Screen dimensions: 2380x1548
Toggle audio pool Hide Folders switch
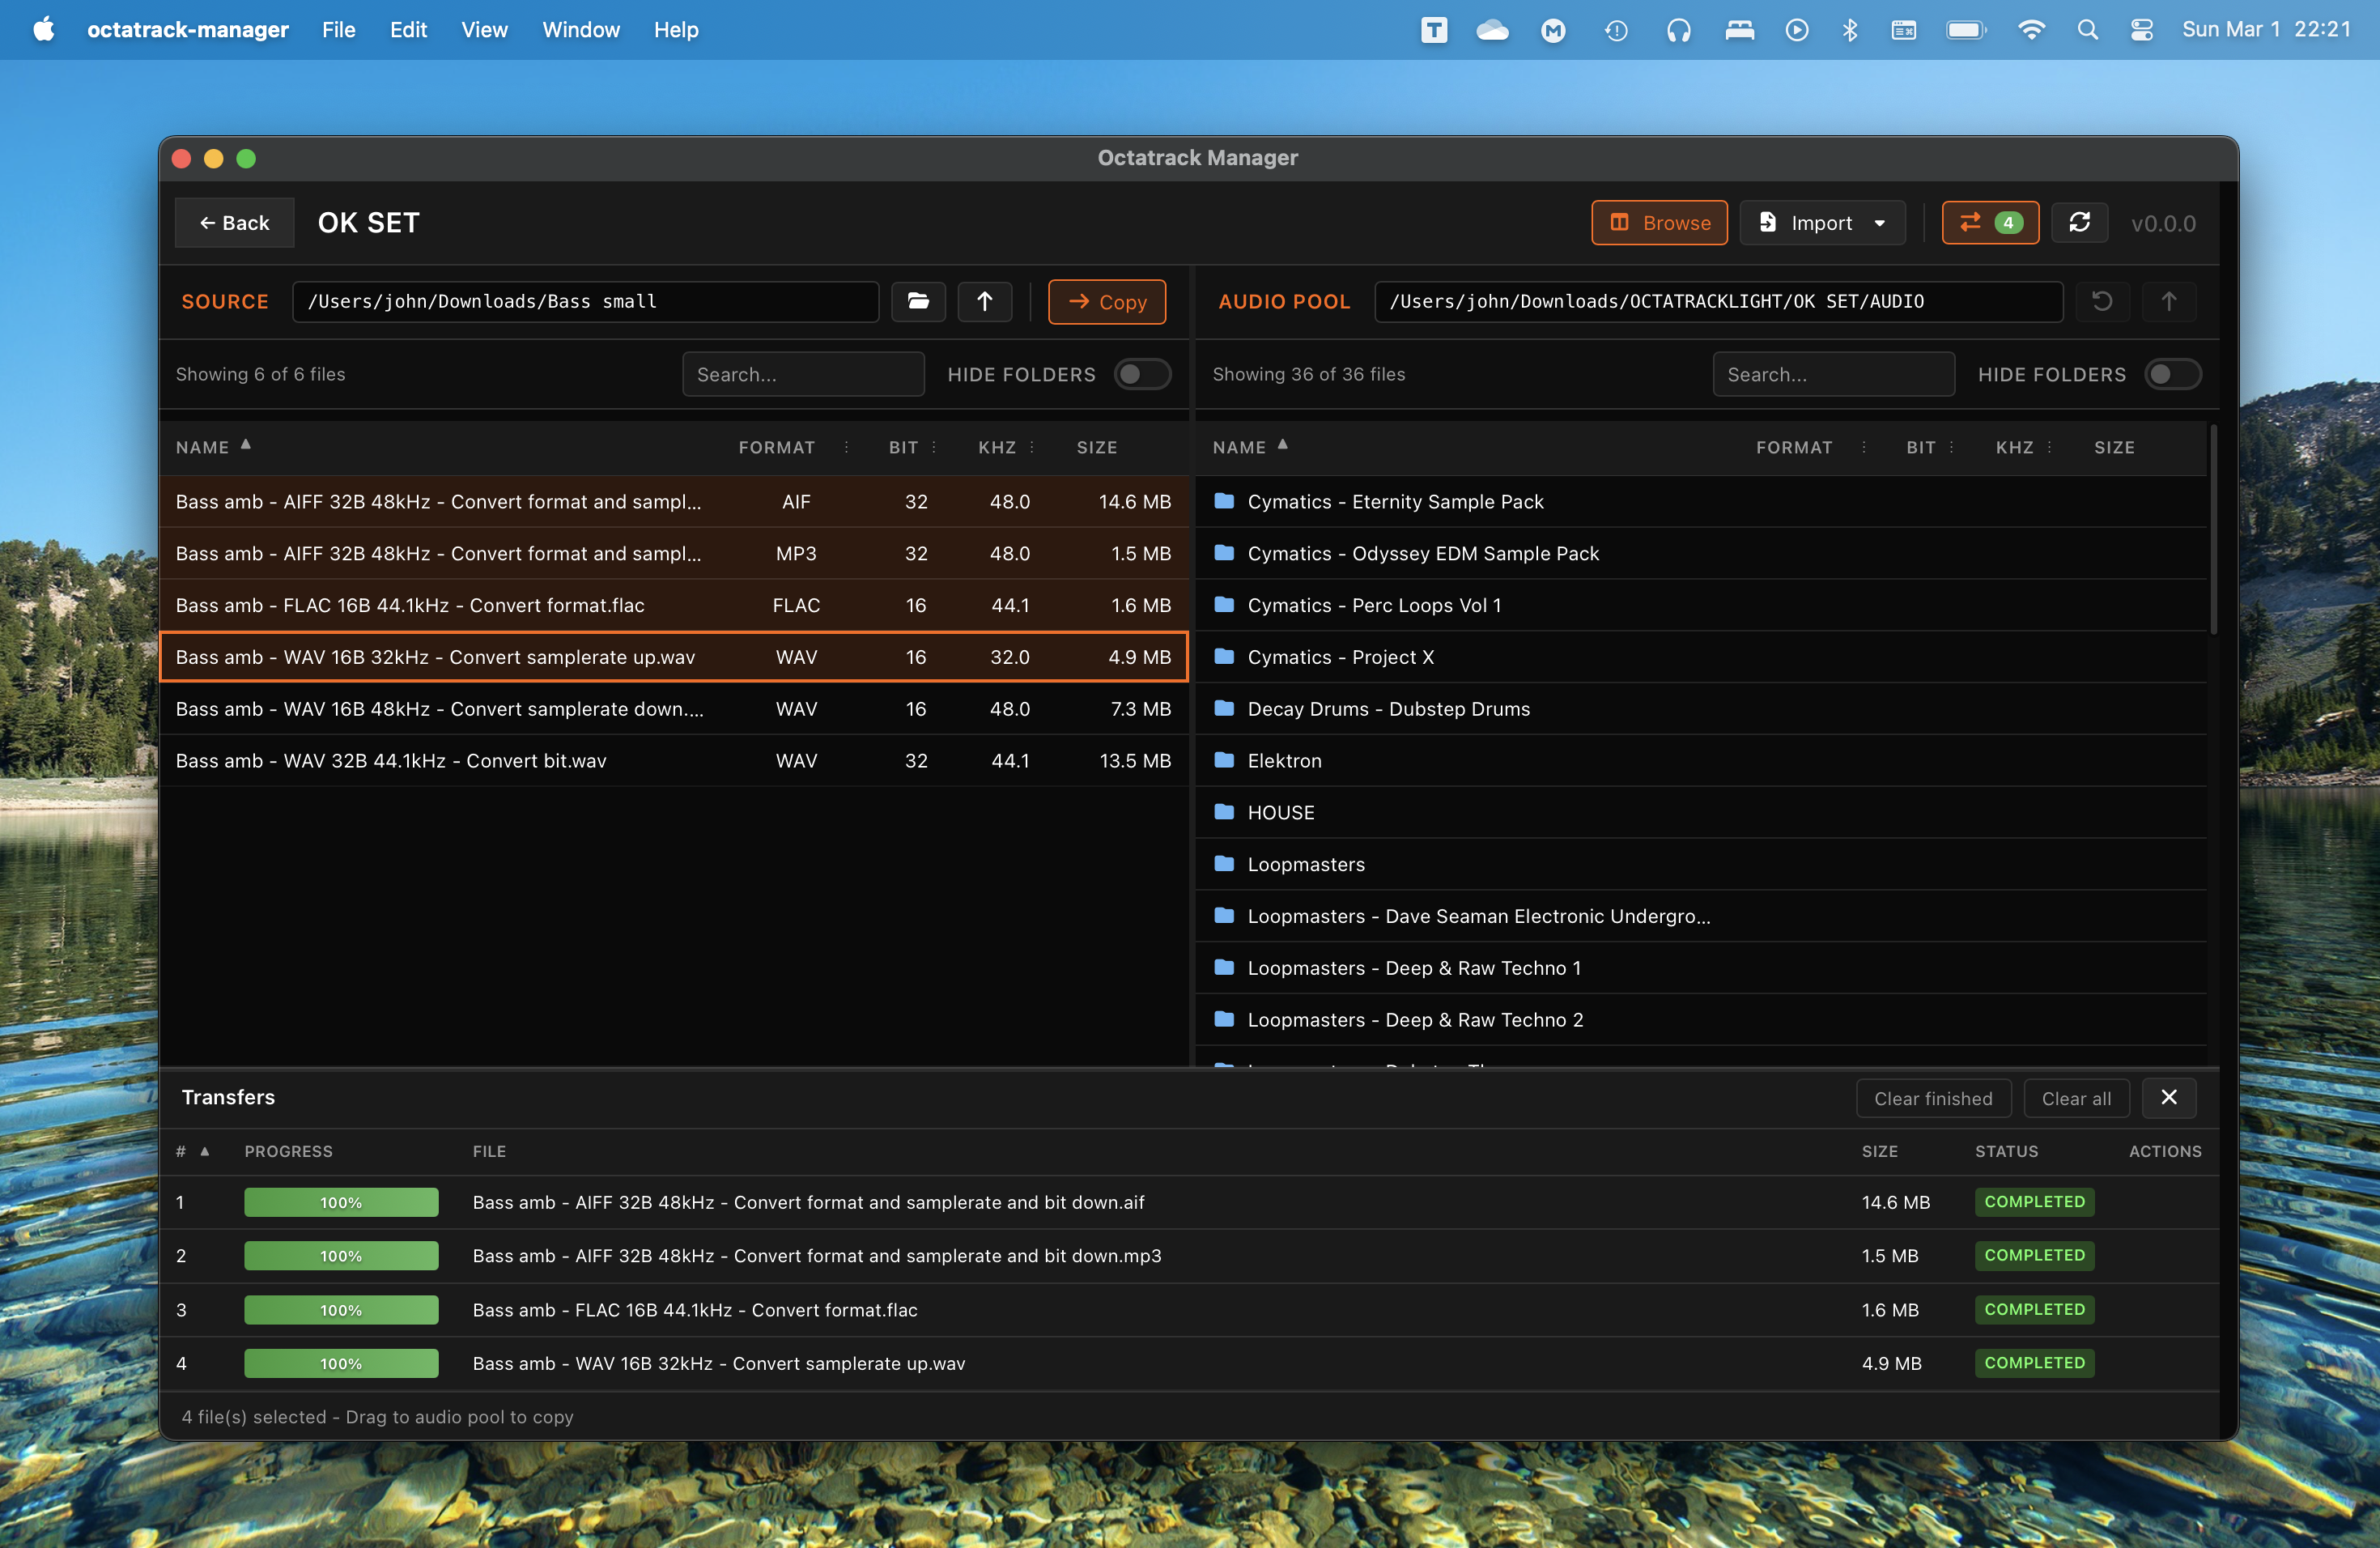pos(2172,374)
